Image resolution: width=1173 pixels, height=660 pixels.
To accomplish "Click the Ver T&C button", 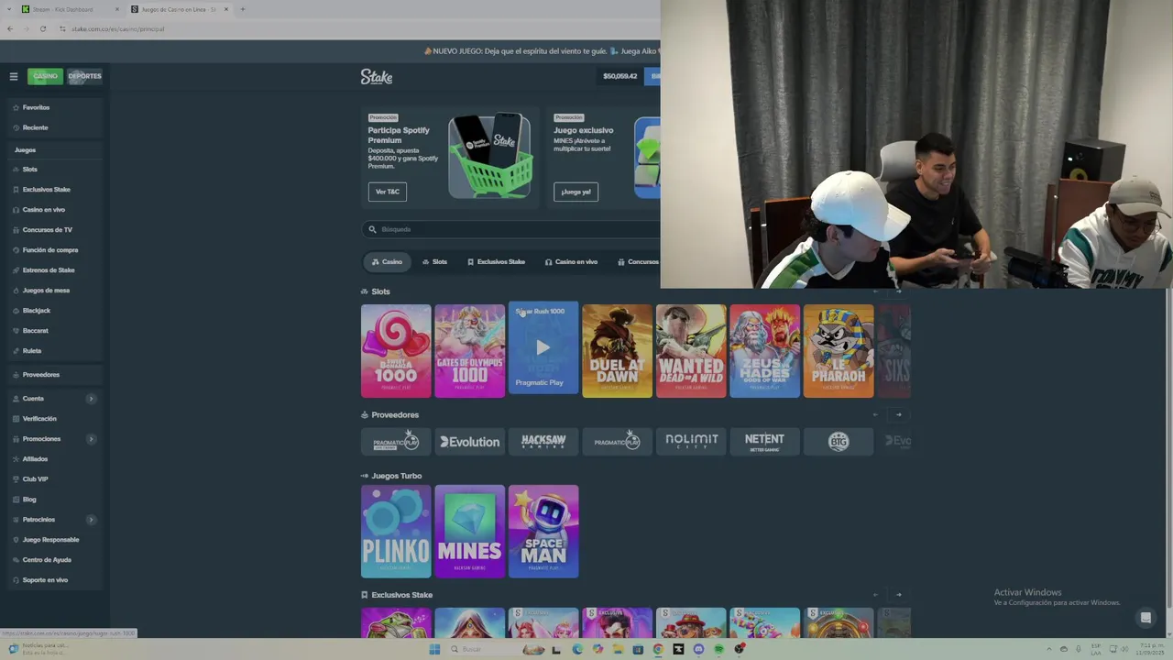I will tap(388, 192).
